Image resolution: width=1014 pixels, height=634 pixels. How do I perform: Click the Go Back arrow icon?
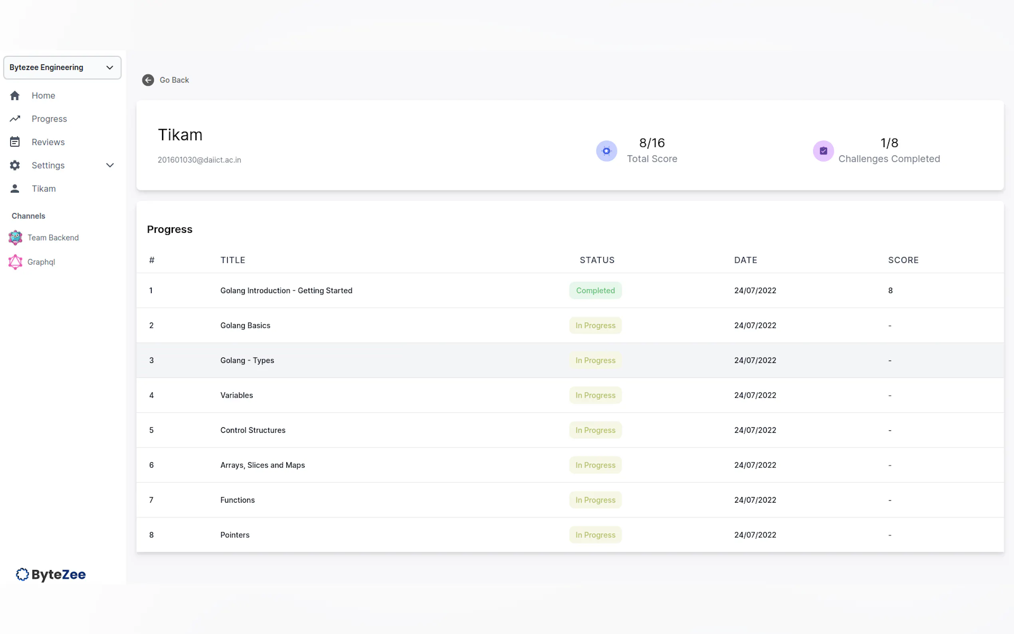[148, 80]
